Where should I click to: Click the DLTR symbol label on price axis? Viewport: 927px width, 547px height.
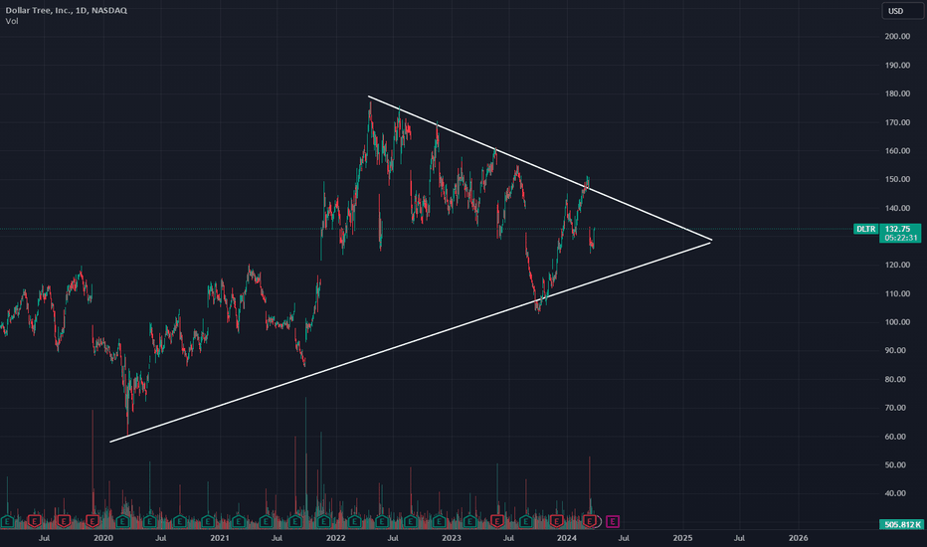coord(866,229)
